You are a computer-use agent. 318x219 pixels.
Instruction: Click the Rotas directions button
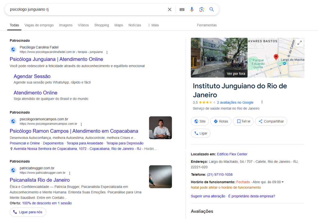(x=221, y=121)
